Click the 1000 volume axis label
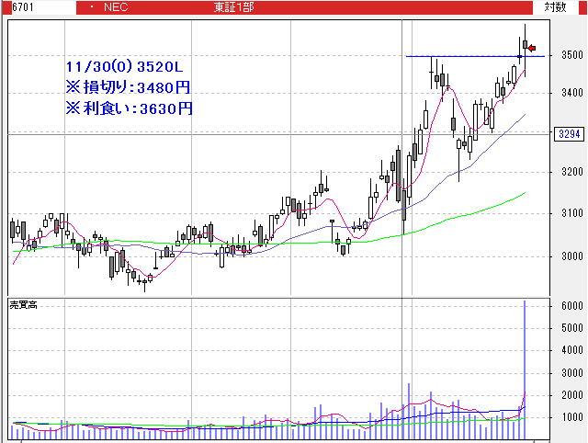 (572, 417)
